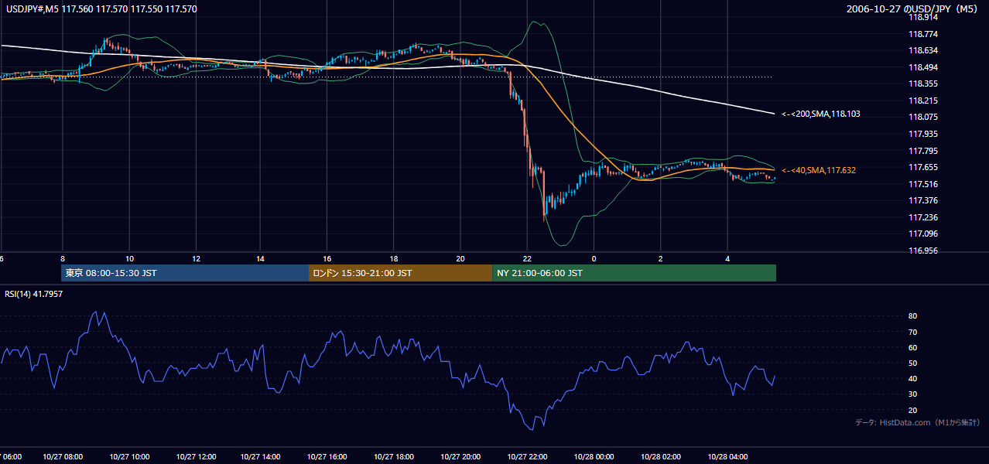The width and height of the screenshot is (989, 464).
Task: Click hour label 10 under price chart
Action: 129,258
